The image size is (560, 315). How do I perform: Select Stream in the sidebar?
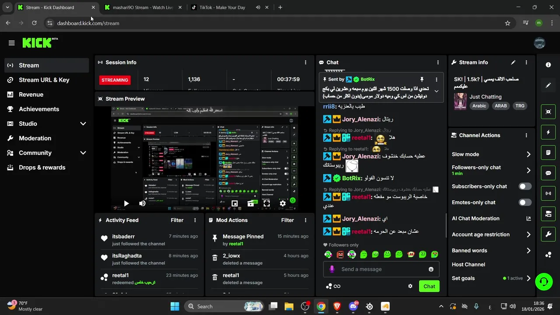pyautogui.click(x=46, y=66)
